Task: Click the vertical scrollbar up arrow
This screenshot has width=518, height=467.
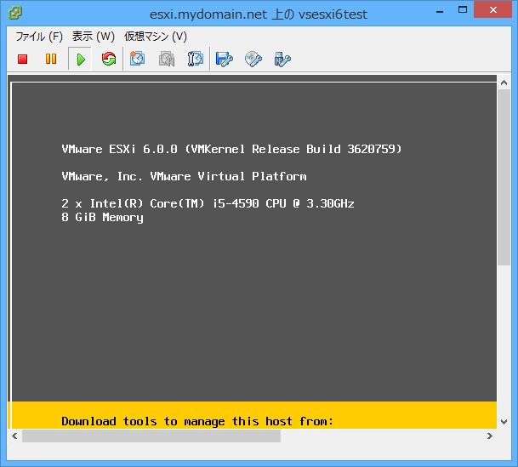Action: tap(504, 83)
